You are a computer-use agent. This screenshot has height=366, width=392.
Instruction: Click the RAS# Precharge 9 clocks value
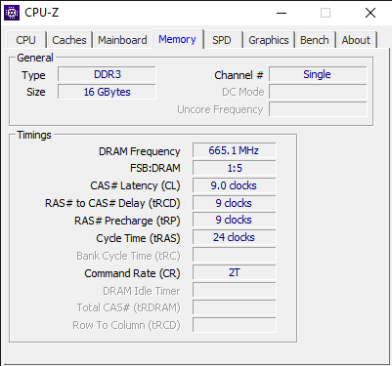tap(234, 220)
